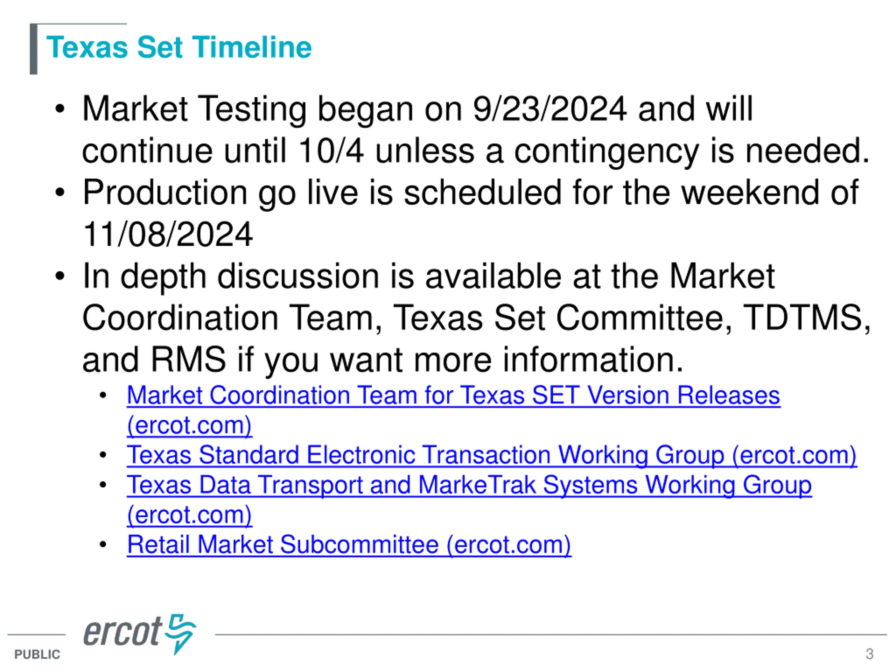896x672 pixels.
Task: Click the slide number 3
Action: pos(869,654)
